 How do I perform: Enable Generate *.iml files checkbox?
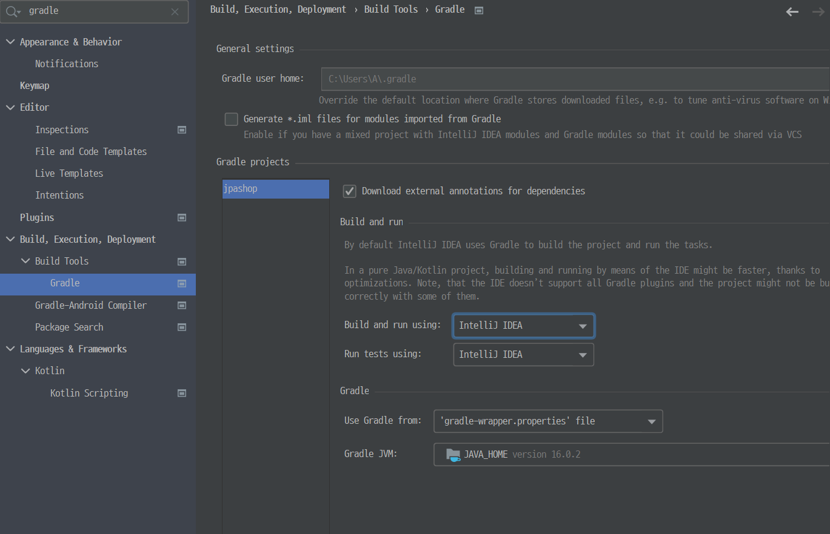pos(231,119)
